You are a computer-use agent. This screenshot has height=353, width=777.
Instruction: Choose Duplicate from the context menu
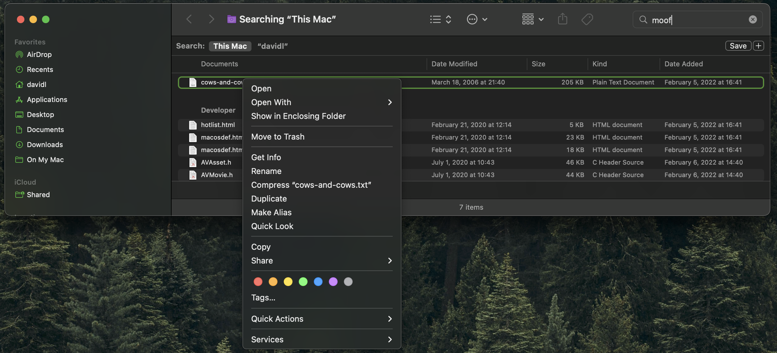[x=322, y=199]
